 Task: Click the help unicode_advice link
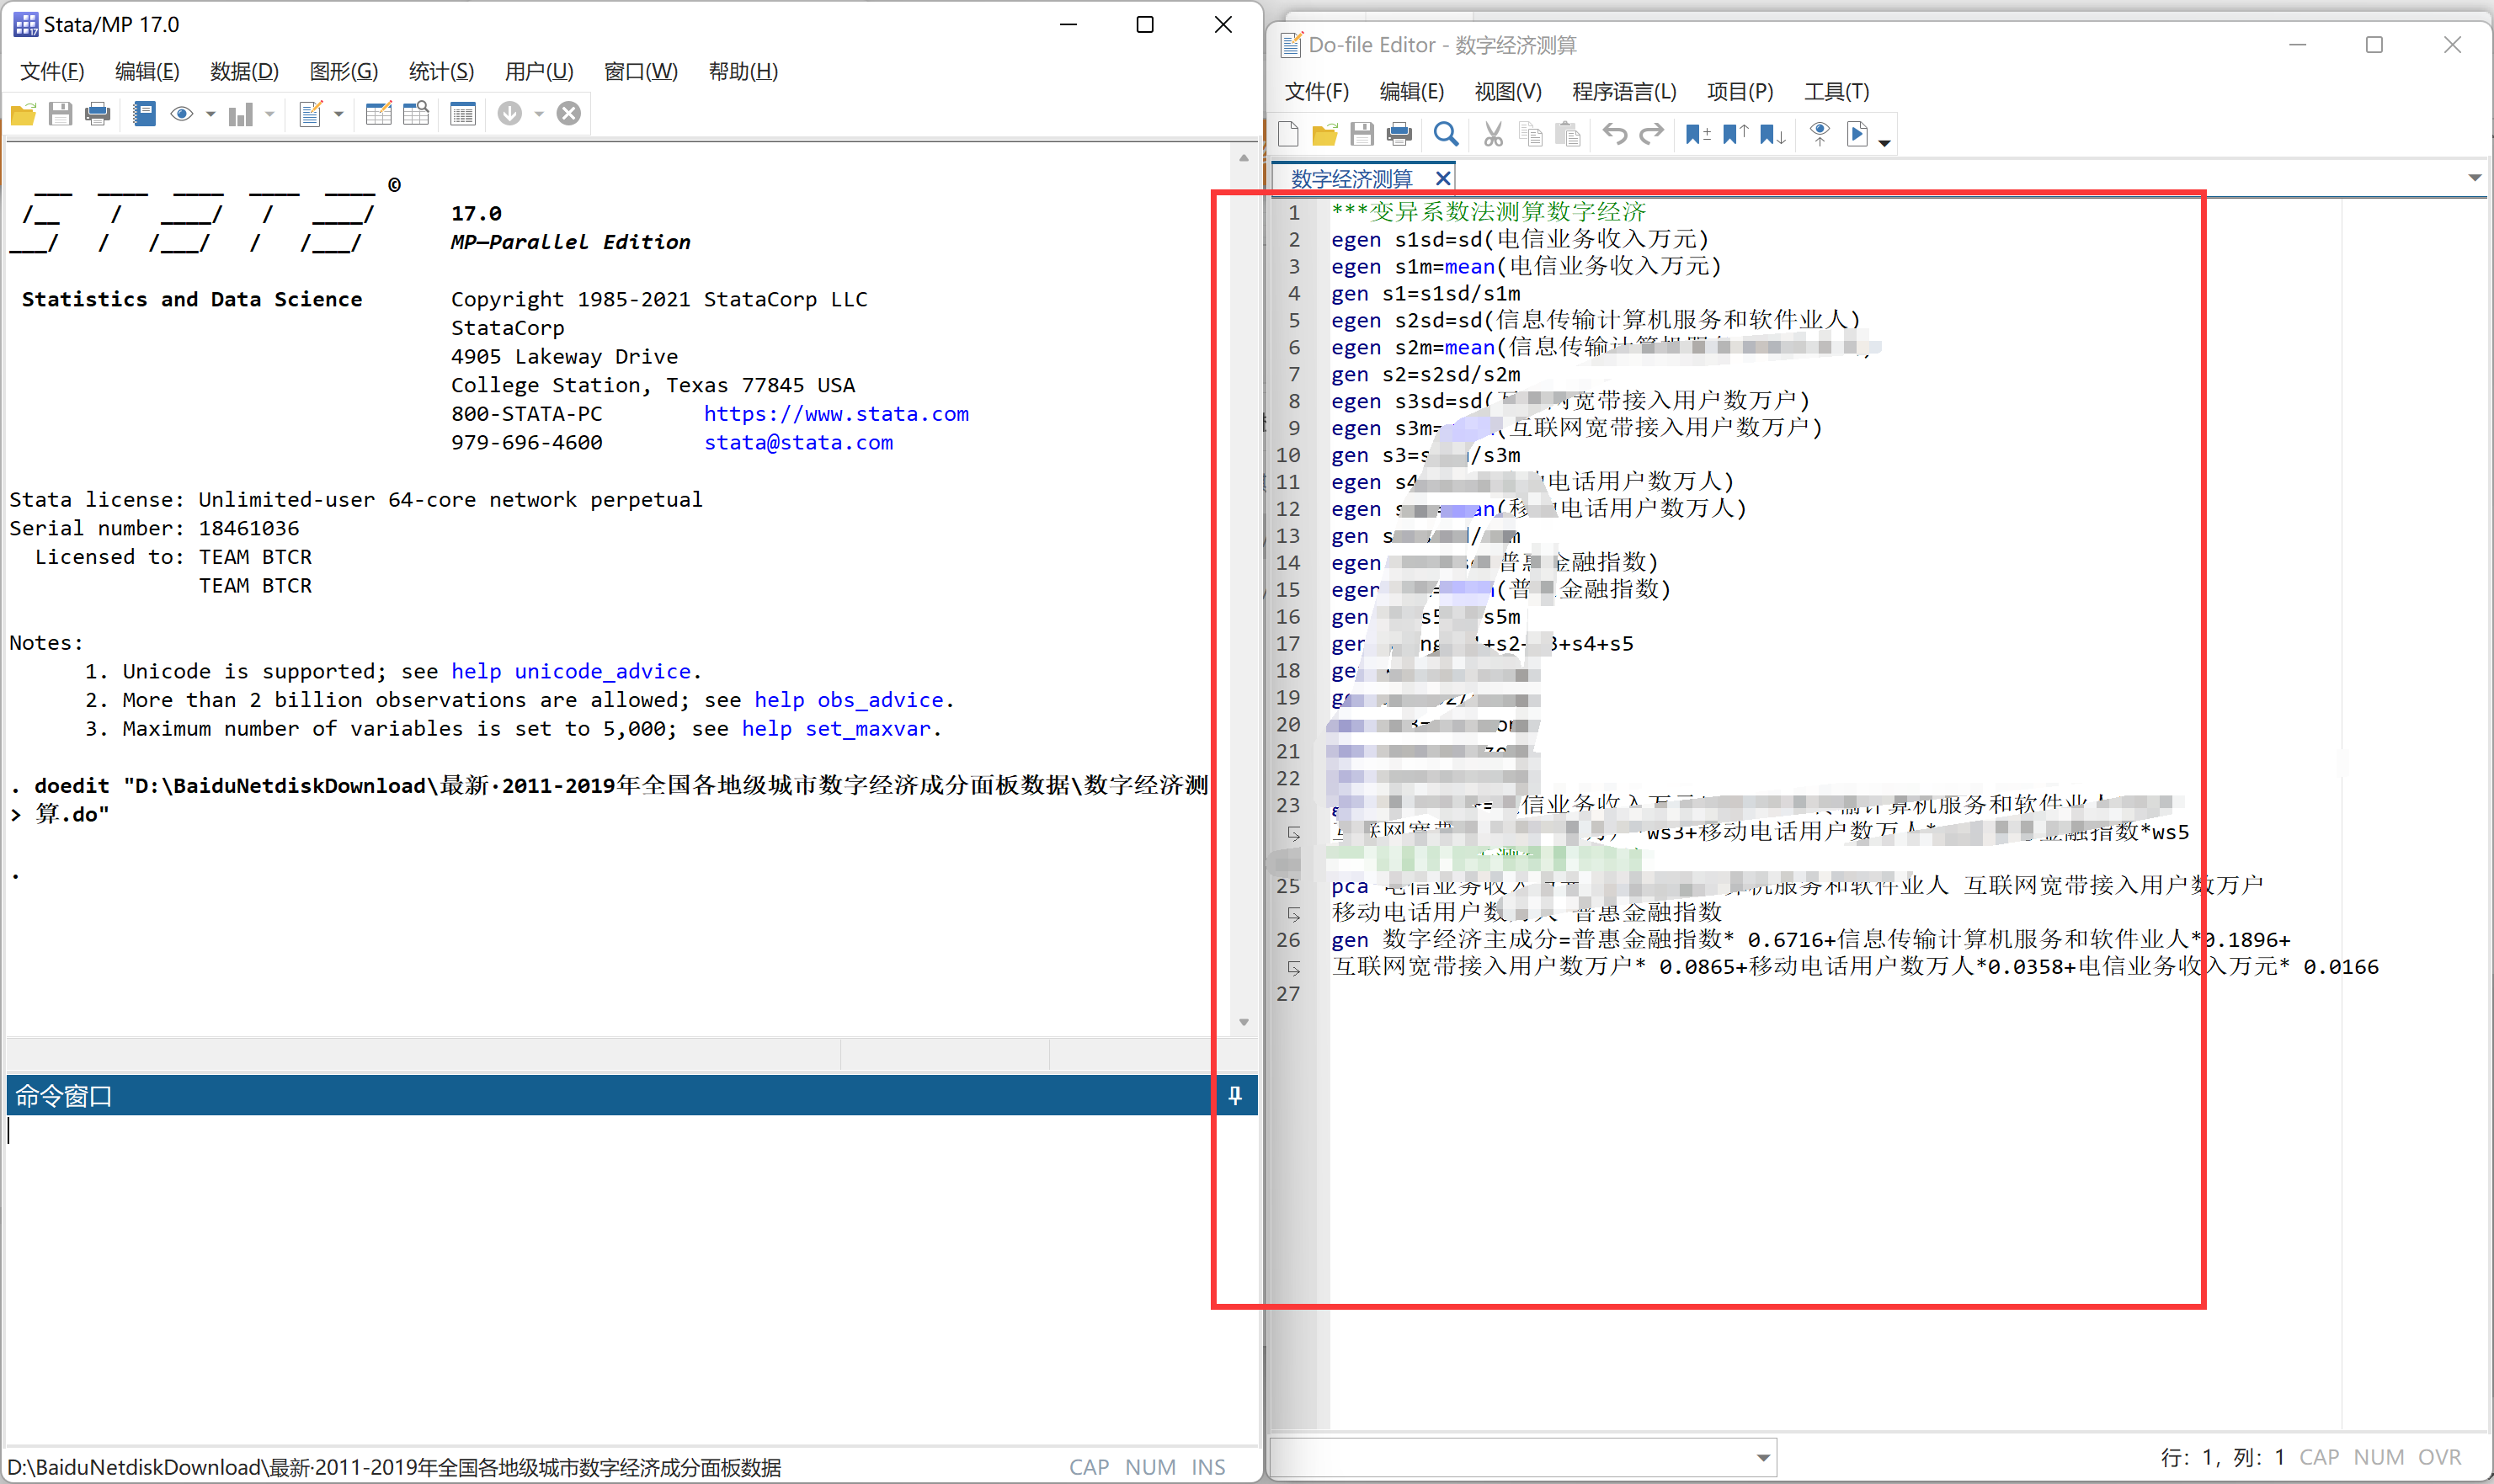[x=571, y=672]
